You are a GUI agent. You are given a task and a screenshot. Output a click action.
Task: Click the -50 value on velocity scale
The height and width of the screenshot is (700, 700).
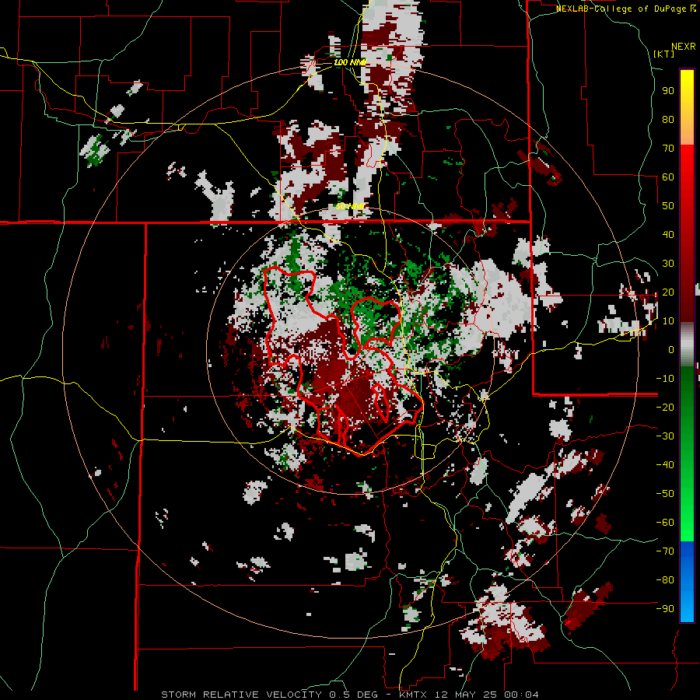[x=665, y=494]
